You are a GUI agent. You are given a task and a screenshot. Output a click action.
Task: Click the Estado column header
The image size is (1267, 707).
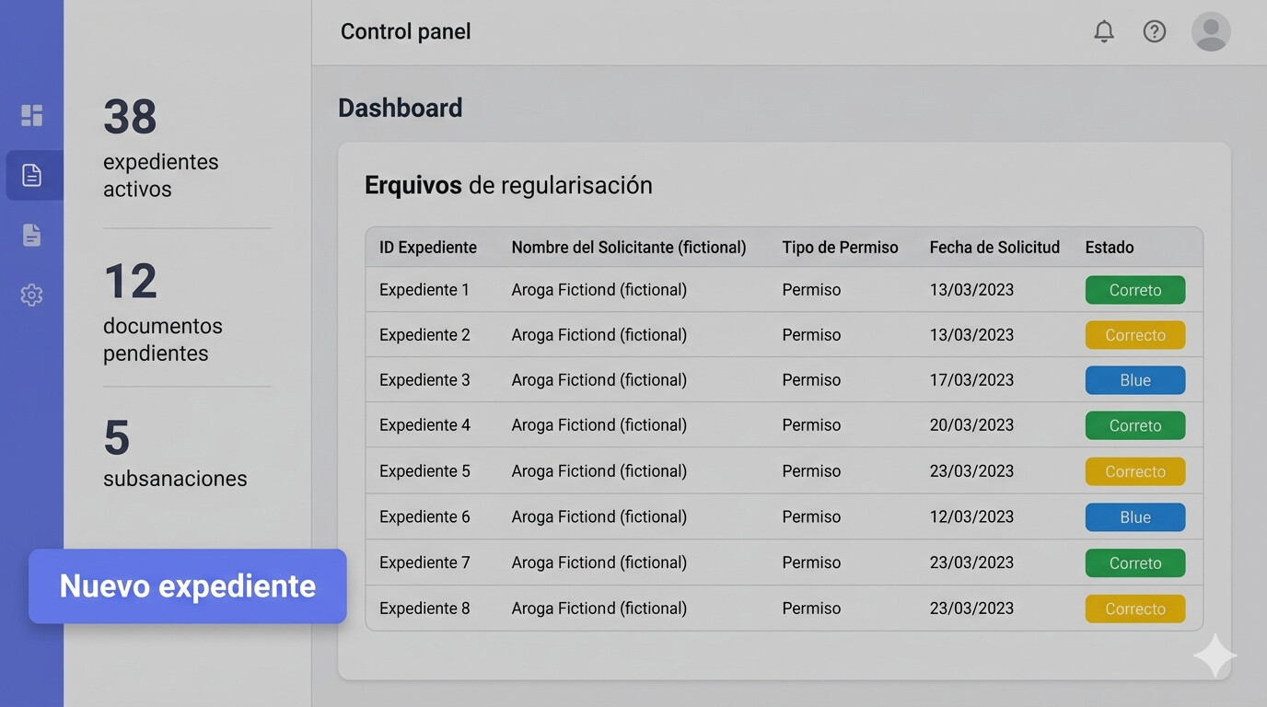coord(1110,248)
